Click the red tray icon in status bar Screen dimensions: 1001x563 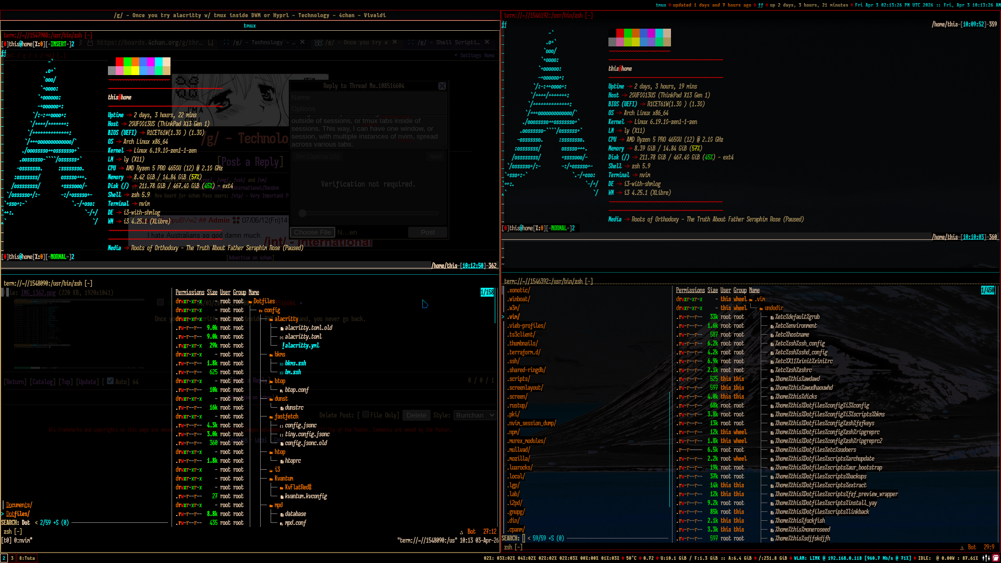(995, 558)
